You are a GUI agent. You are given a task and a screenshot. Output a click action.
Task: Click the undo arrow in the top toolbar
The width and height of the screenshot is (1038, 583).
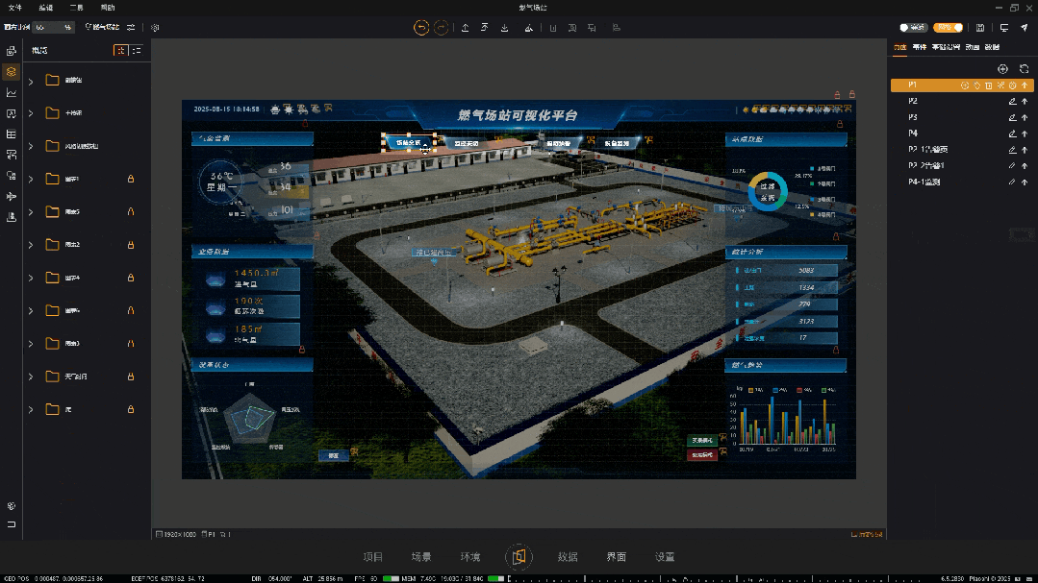(421, 27)
